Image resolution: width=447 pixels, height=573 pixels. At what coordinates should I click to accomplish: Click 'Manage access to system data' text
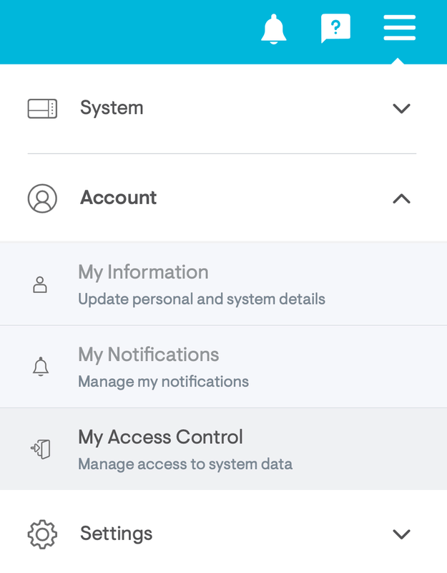185,464
